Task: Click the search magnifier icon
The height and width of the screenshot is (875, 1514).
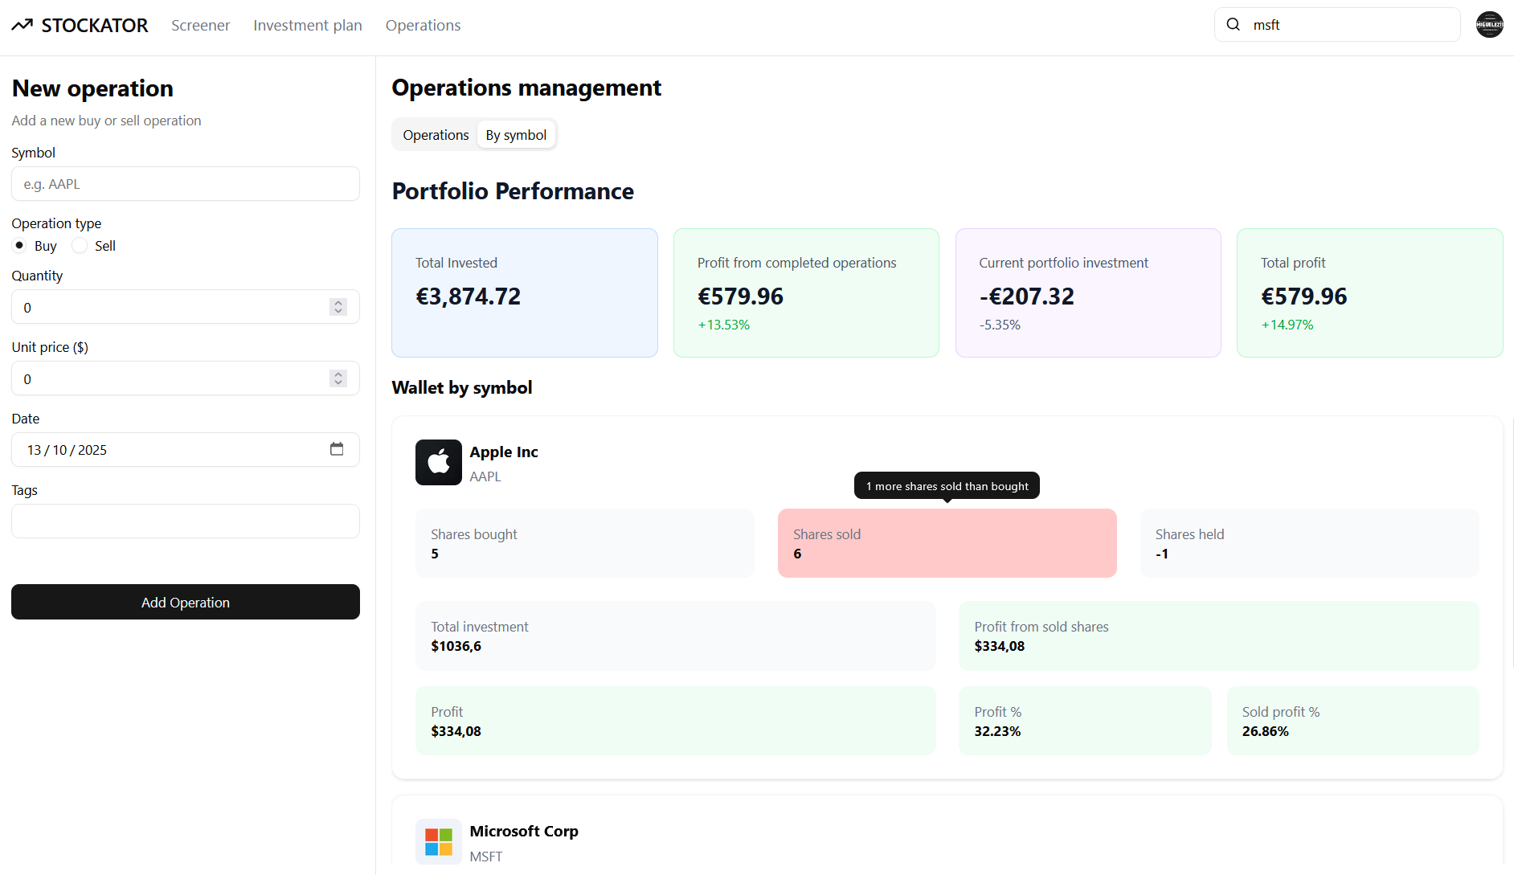Action: click(x=1234, y=24)
